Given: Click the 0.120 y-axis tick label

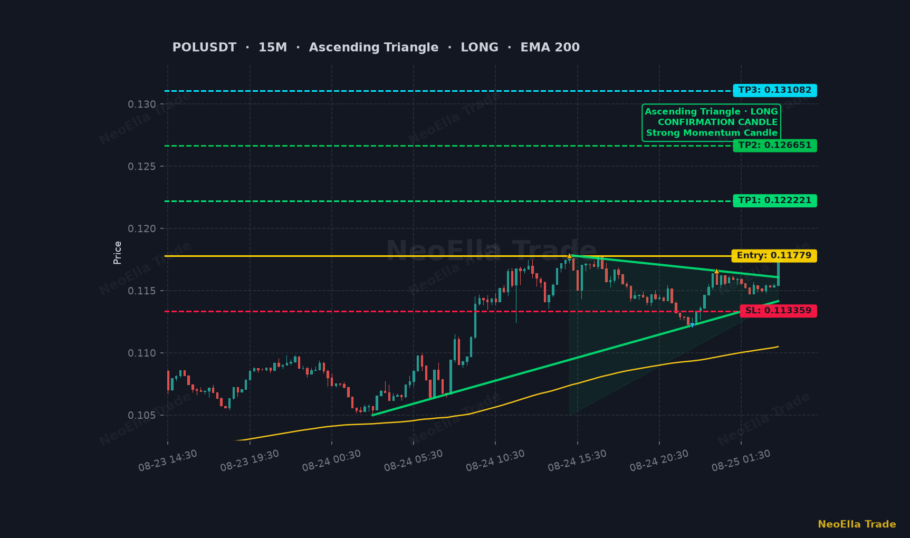Looking at the screenshot, I should coord(142,229).
